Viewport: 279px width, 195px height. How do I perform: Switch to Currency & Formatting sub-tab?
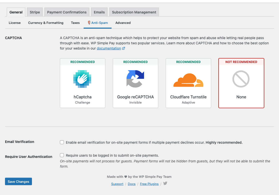[x=46, y=23]
